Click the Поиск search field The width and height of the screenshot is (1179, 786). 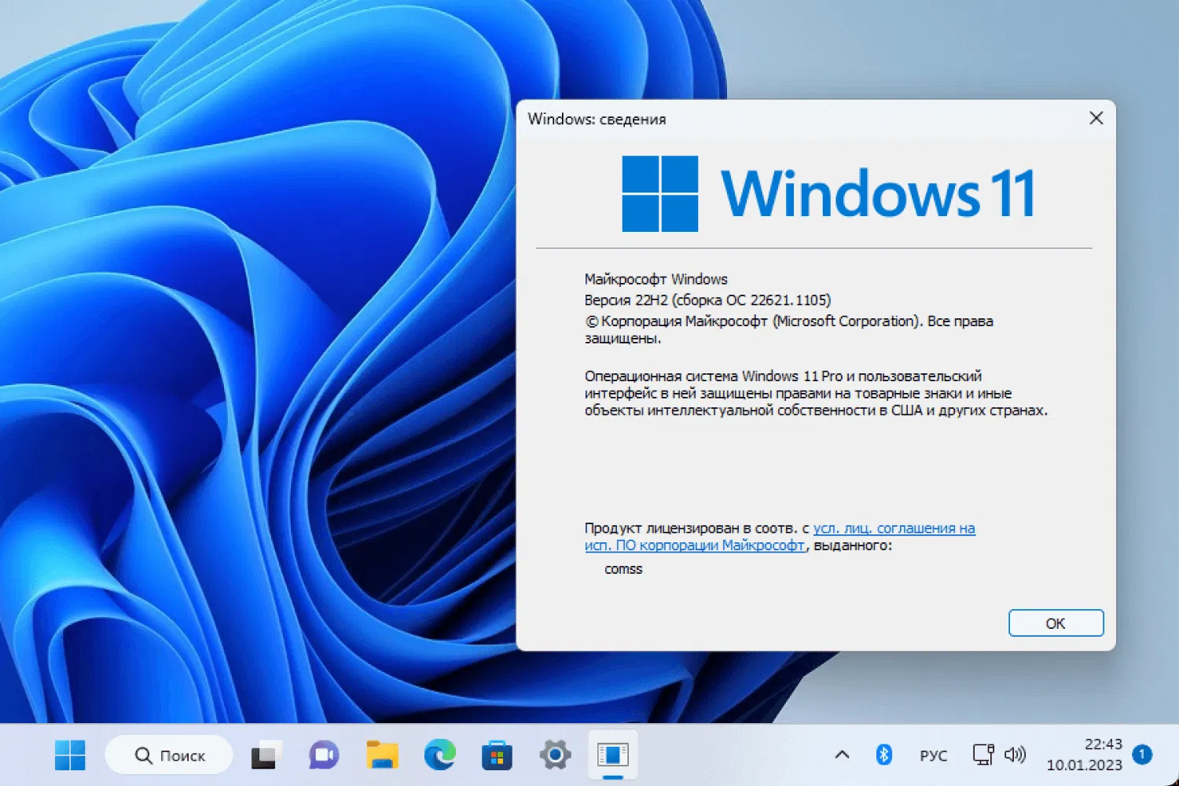168,755
